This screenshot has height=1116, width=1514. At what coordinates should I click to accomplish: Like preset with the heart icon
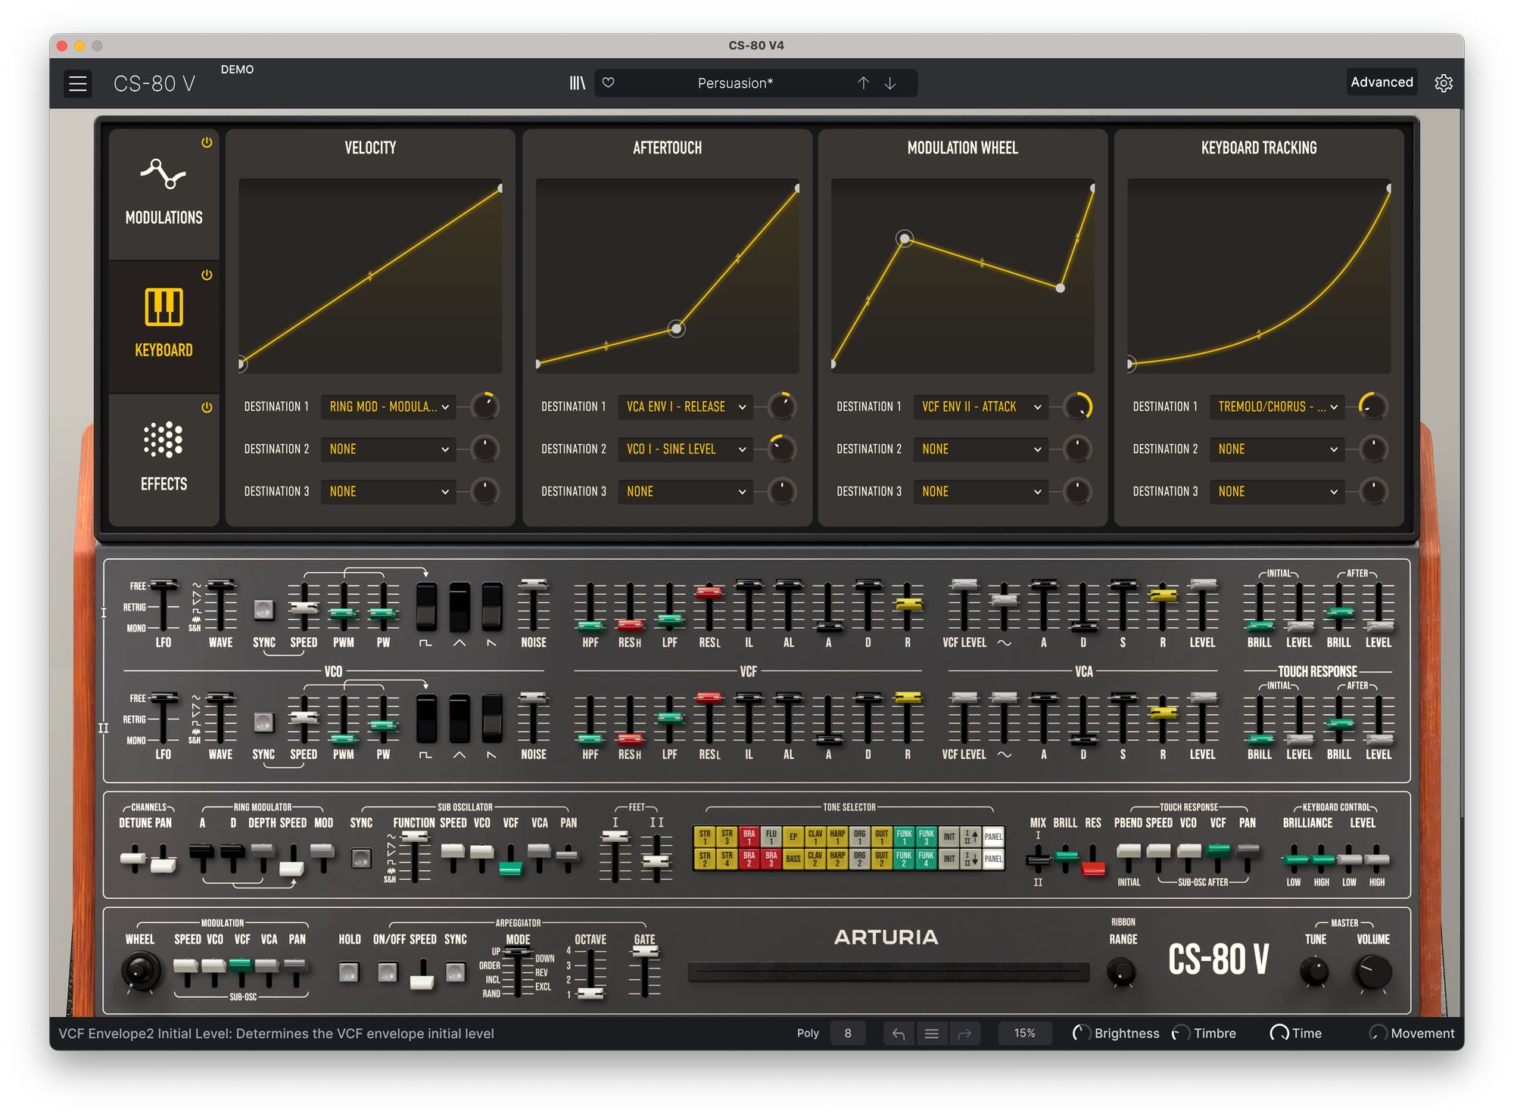coord(608,83)
